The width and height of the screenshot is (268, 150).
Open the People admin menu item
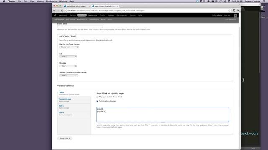(x=102, y=15)
